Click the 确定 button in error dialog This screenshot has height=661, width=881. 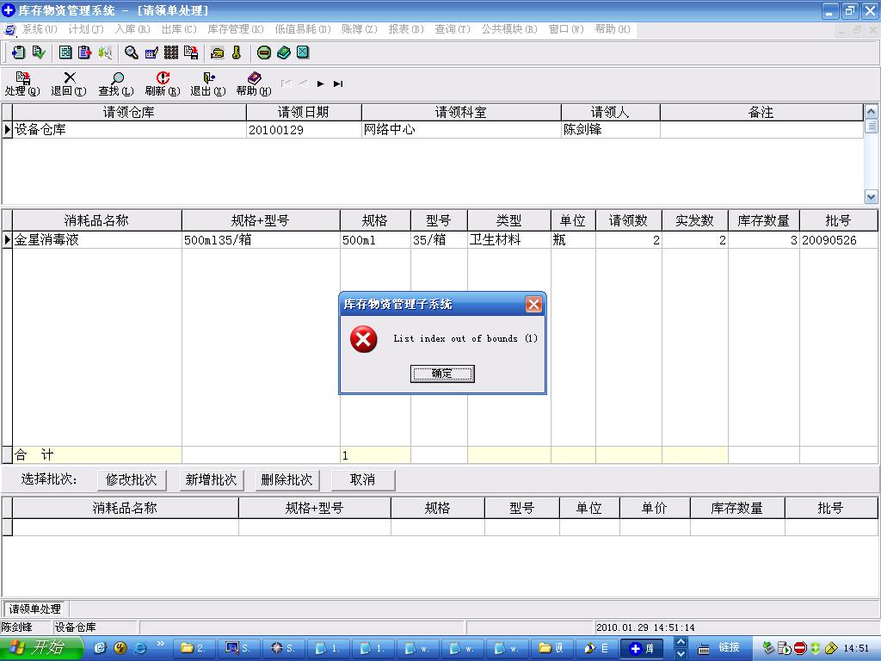(442, 374)
